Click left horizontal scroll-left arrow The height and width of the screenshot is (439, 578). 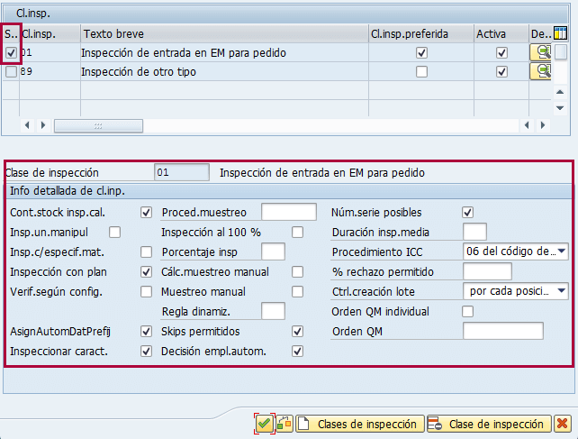coord(27,125)
